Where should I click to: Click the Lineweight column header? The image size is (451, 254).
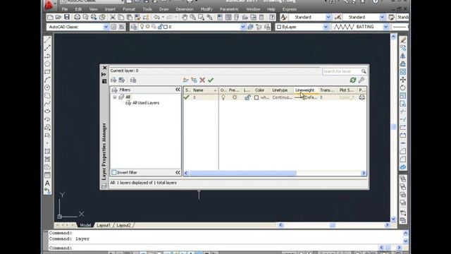306,90
